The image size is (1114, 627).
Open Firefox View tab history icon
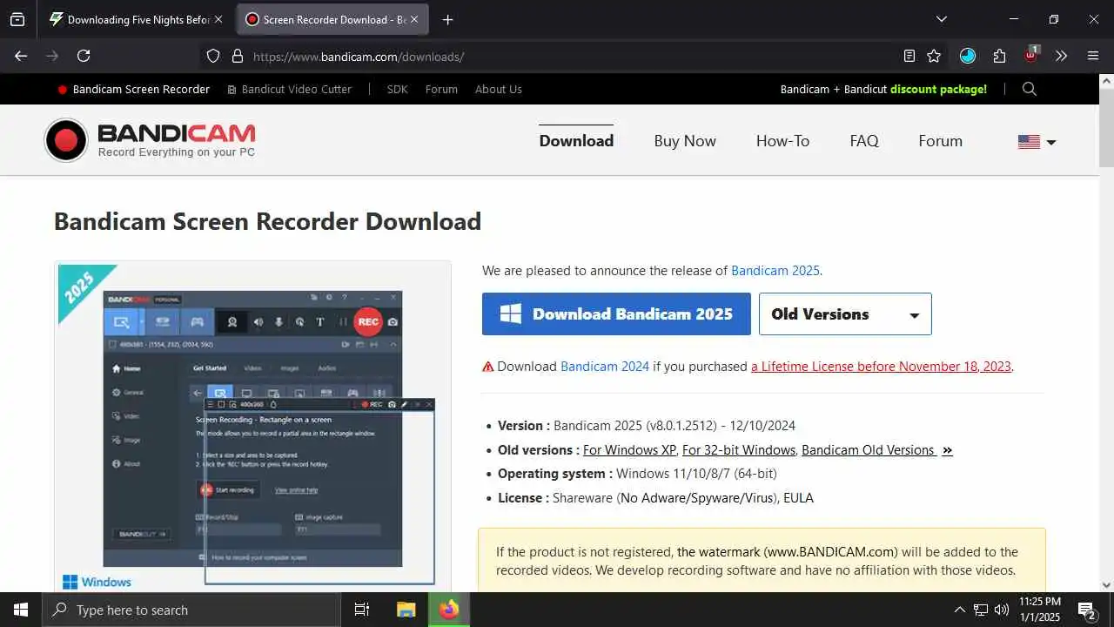point(17,19)
